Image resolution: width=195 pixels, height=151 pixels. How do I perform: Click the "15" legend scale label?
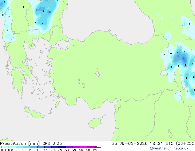46,150
